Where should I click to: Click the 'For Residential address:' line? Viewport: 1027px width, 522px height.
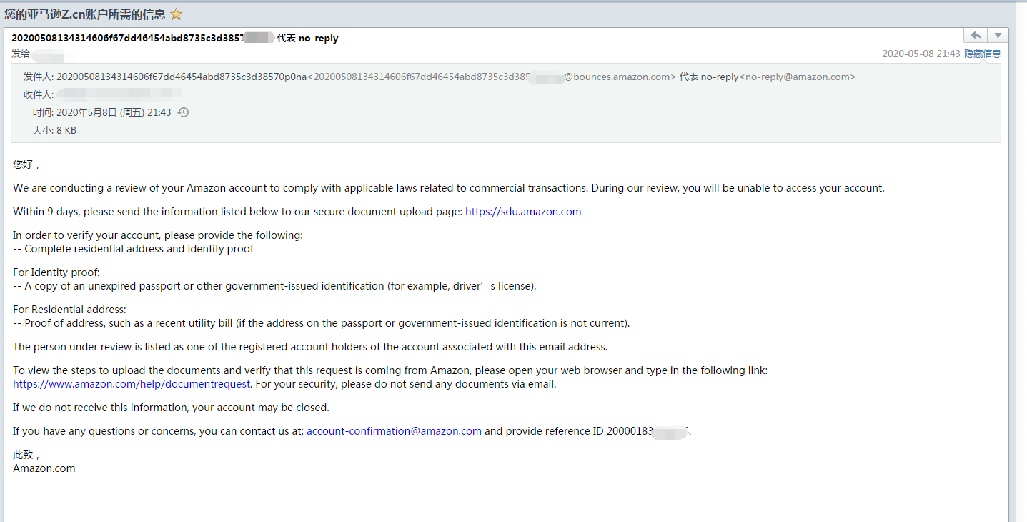(x=69, y=310)
